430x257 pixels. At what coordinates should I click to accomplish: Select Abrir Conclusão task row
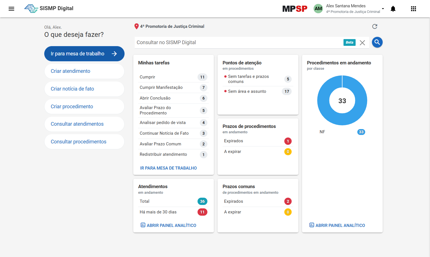tap(173, 98)
